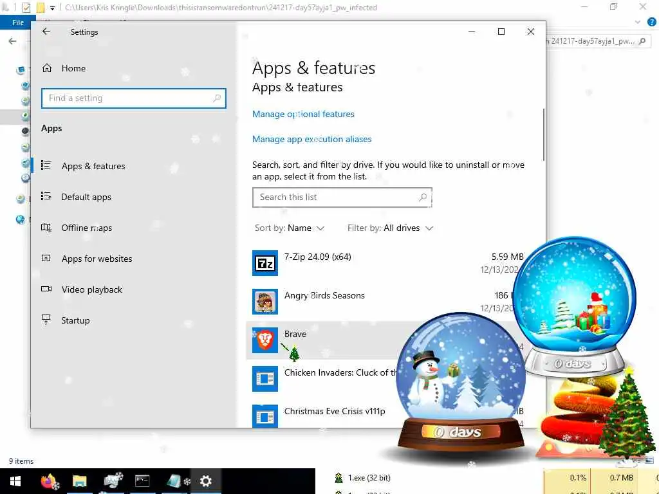Screen dimensions: 659x494
Task: Select the 7-Zip app icon
Action: [x=265, y=263]
